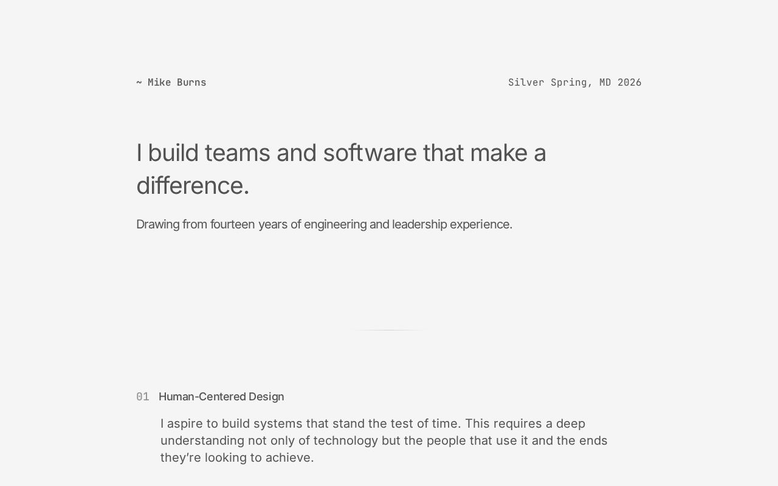The height and width of the screenshot is (486, 778).
Task: Select the "Human-Centered Design" section heading
Action: coord(221,397)
